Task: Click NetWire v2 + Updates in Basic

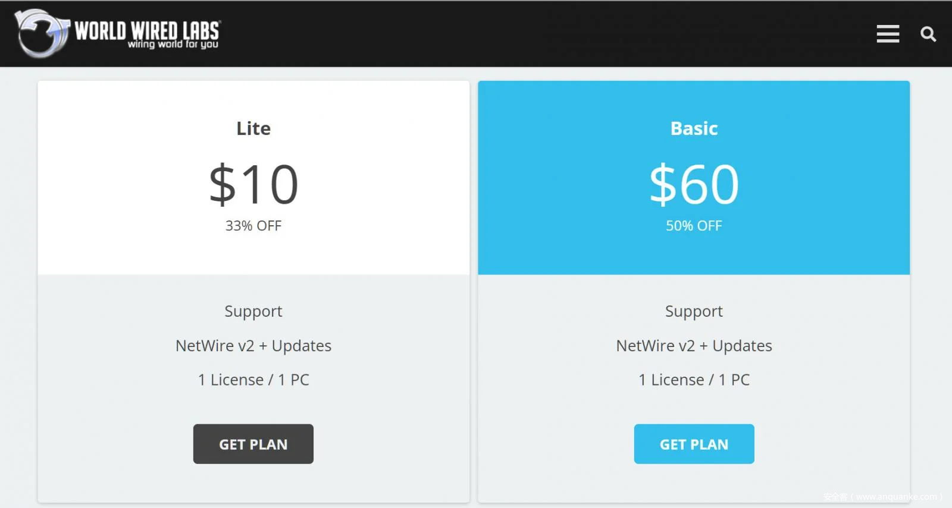Action: (x=694, y=346)
